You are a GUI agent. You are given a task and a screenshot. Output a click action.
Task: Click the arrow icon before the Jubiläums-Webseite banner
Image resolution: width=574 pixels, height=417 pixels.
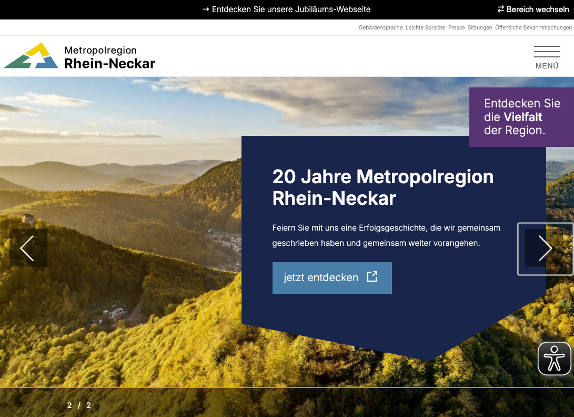[x=206, y=9]
